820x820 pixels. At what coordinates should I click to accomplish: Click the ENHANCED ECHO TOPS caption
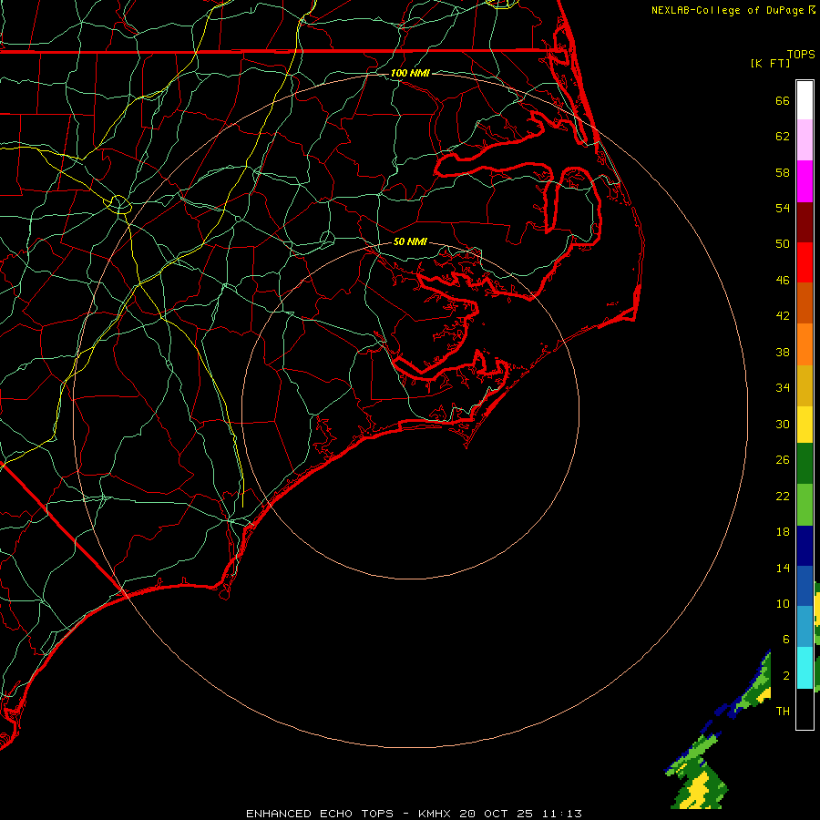coord(320,814)
